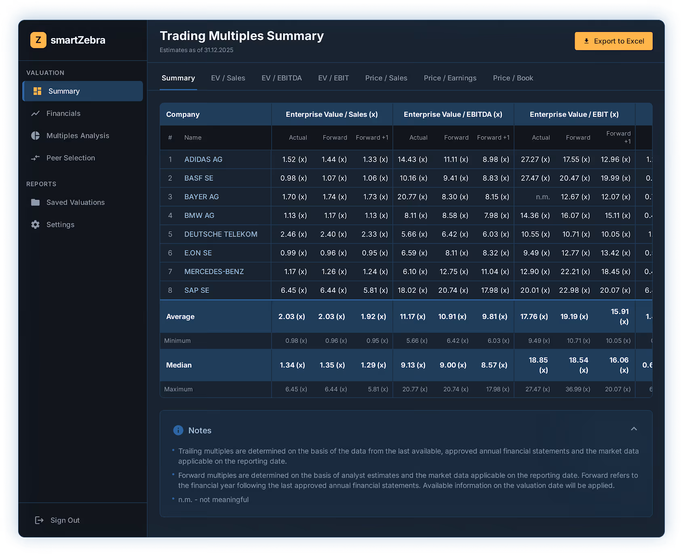Click the Notes info icon
Screen dimensions: 683x554
[178, 430]
